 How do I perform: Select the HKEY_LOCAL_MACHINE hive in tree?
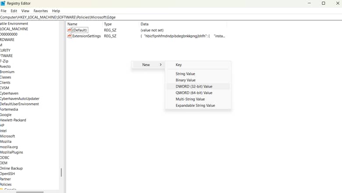pyautogui.click(x=14, y=29)
